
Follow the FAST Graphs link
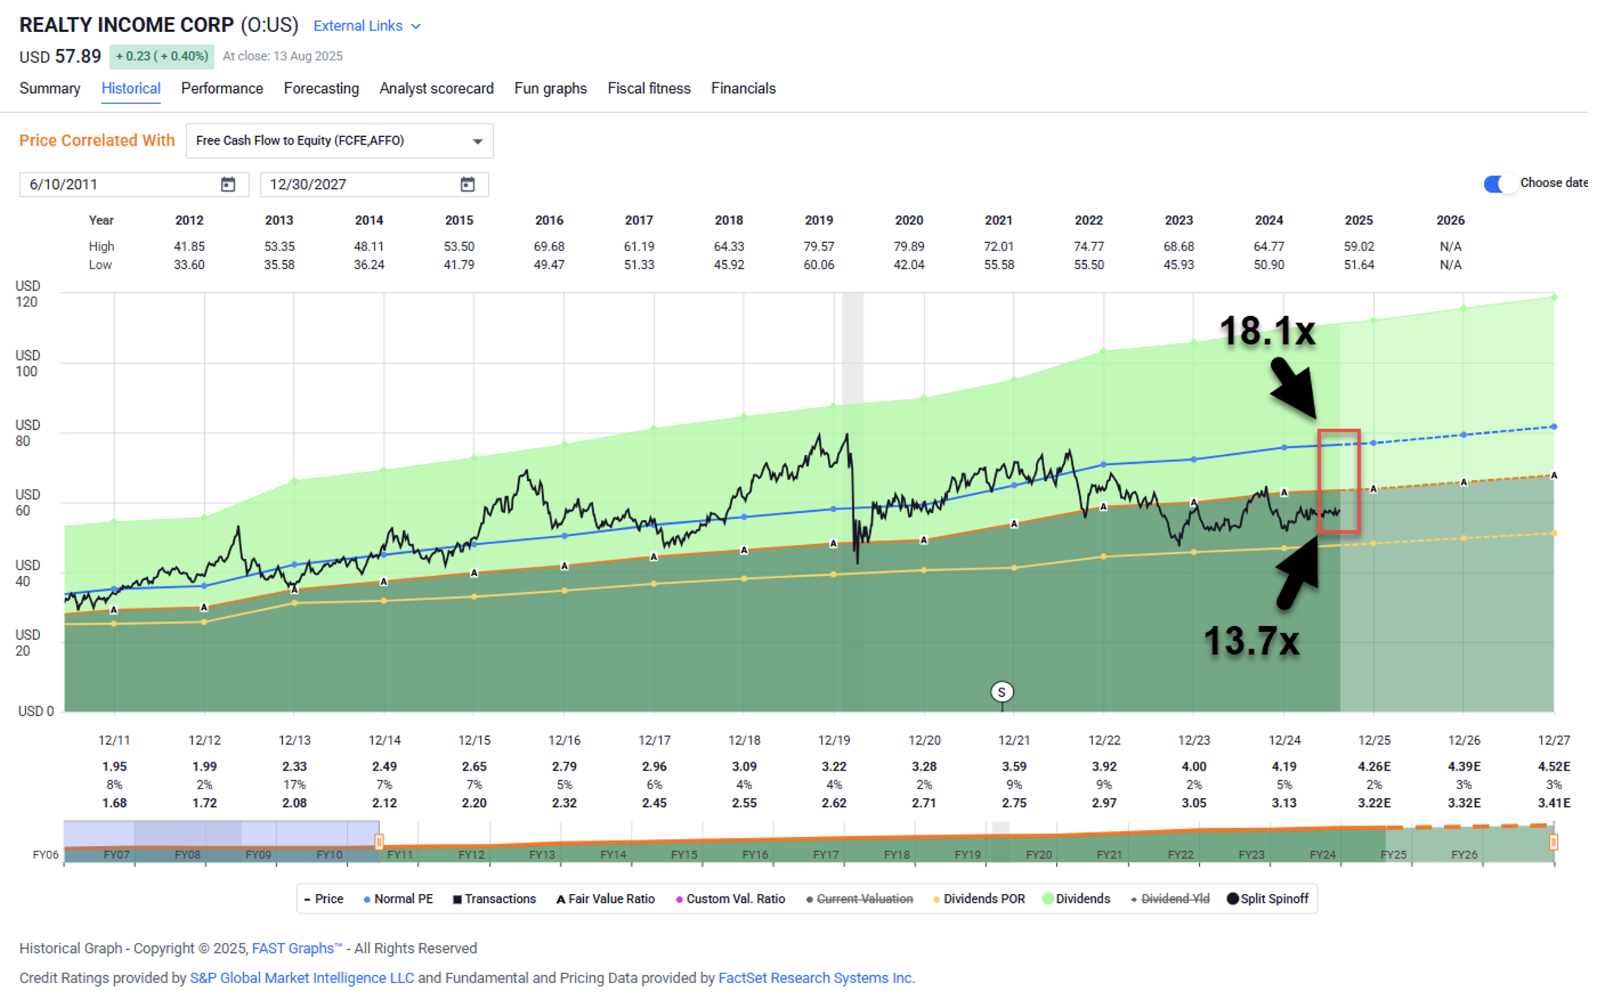click(297, 948)
